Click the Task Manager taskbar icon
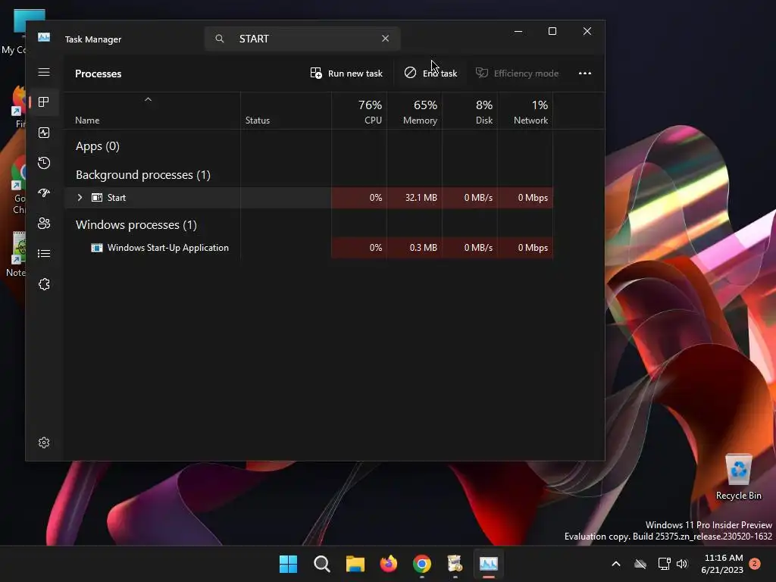776x582 pixels. (489, 564)
